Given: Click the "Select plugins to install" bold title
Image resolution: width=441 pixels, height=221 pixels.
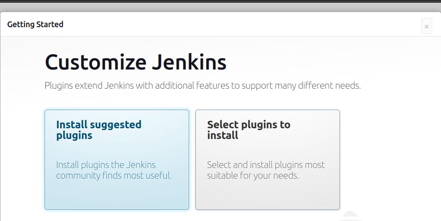Looking at the screenshot, I should 248,130.
